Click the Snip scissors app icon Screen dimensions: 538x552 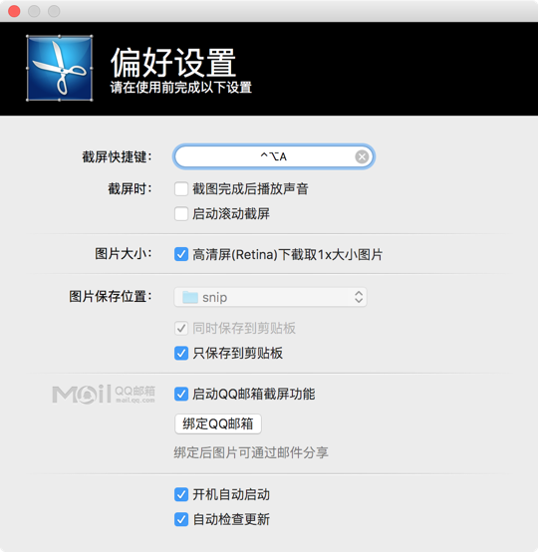coord(60,68)
